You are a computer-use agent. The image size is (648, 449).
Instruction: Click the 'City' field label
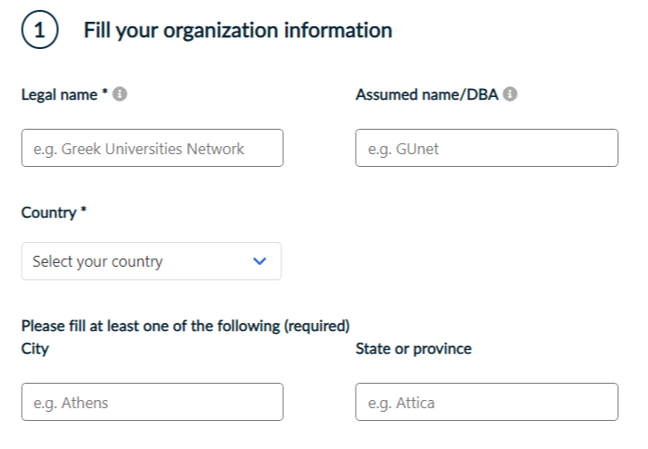(34, 348)
